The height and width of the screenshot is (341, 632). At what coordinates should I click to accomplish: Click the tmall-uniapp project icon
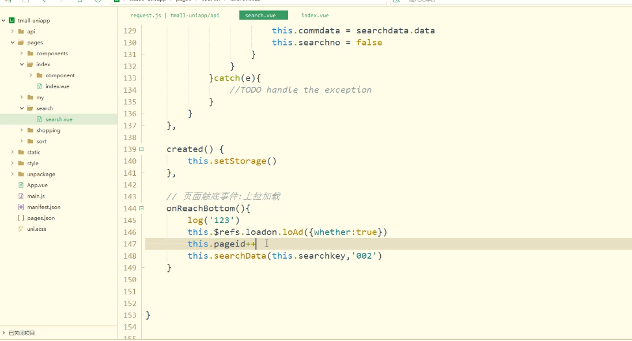(12, 20)
